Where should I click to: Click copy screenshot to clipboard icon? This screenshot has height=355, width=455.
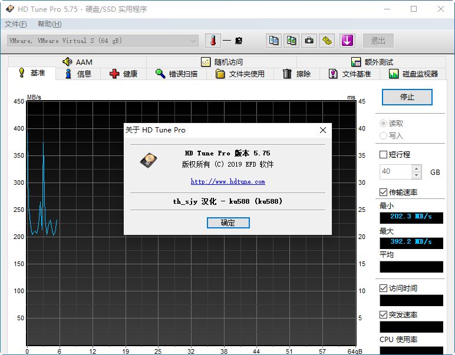click(291, 41)
